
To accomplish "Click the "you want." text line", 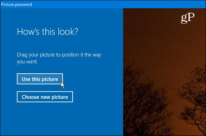I will tap(27, 62).
